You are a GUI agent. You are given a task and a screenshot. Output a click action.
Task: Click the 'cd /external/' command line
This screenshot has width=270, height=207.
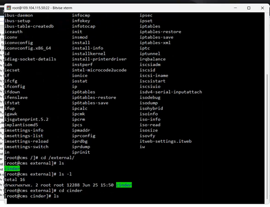39,158
